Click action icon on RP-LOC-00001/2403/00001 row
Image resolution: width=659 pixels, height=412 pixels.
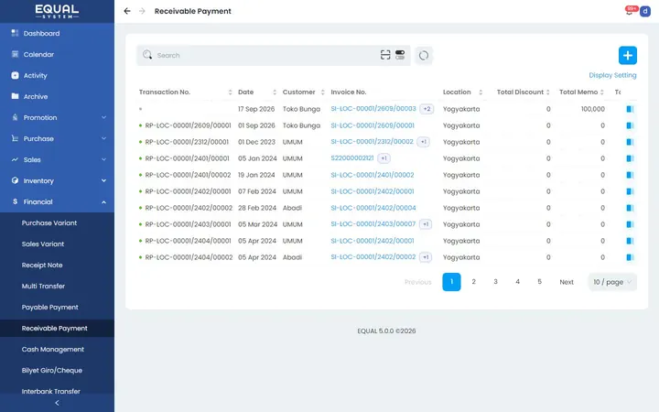click(x=630, y=224)
